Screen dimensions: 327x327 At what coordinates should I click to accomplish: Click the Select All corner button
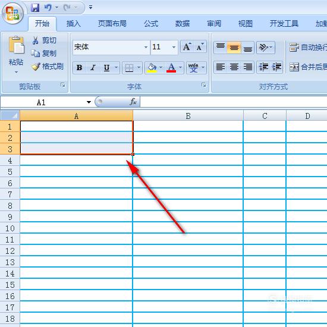10,115
